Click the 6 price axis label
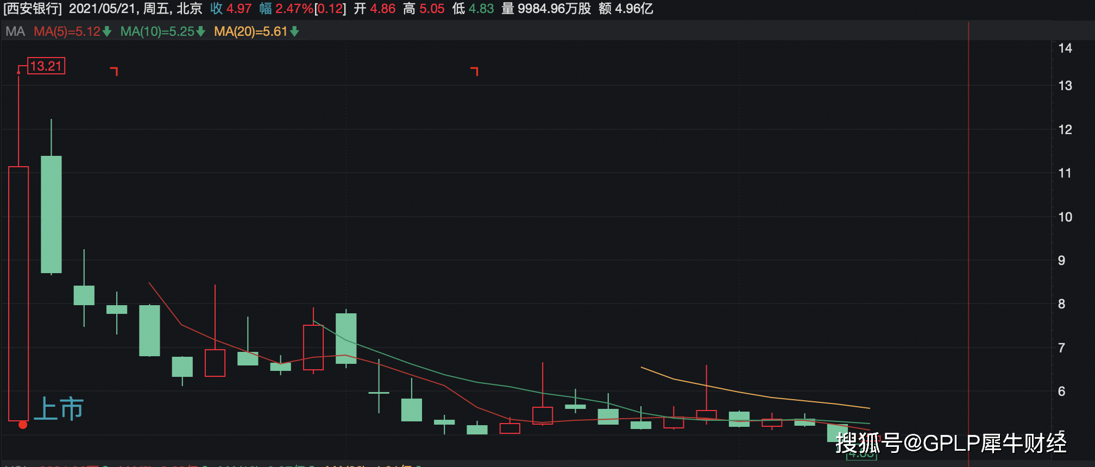Viewport: 1095px width, 467px height. coord(1062,392)
